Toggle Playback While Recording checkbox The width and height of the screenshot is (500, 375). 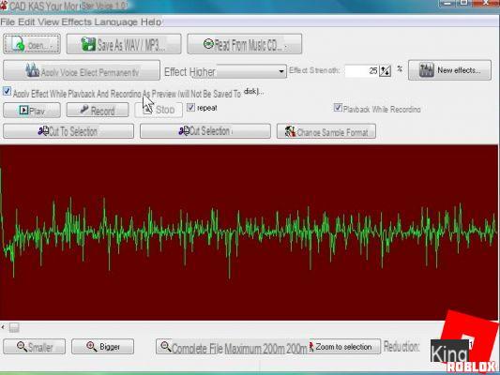pyautogui.click(x=338, y=108)
